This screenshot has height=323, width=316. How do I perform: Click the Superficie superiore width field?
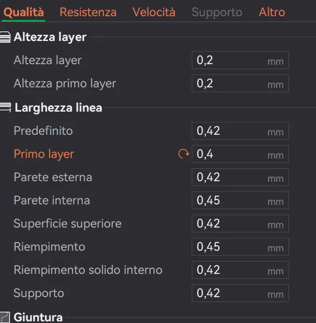click(240, 223)
